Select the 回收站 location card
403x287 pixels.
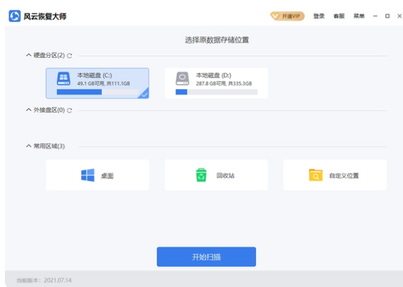pos(216,175)
